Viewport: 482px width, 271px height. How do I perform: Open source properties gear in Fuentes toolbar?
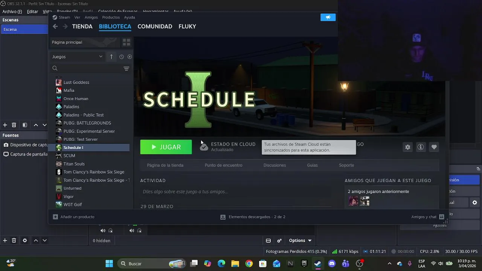point(25,241)
